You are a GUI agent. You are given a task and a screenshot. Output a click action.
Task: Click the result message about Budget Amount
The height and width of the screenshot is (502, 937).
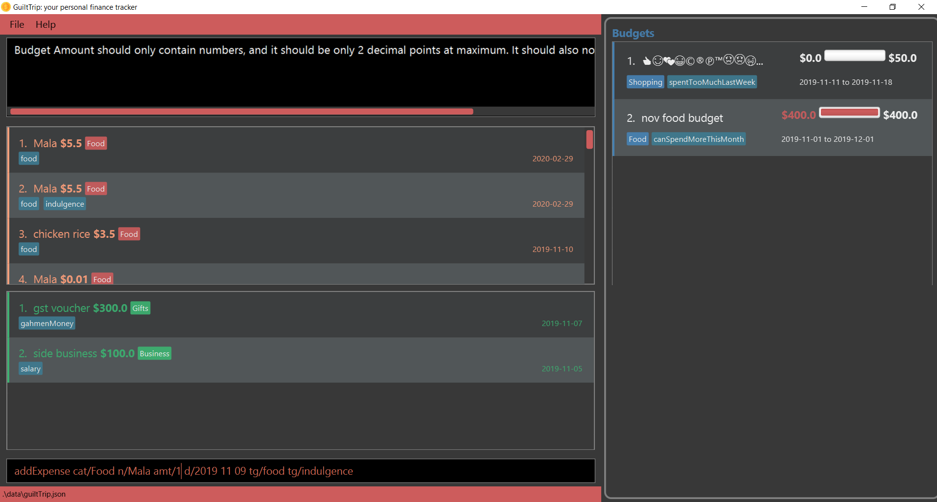coord(304,50)
